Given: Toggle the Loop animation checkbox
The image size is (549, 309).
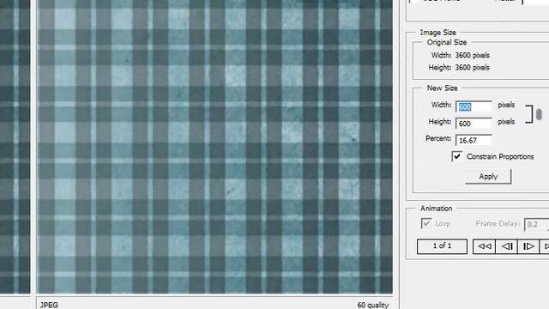Looking at the screenshot, I should coord(426,223).
